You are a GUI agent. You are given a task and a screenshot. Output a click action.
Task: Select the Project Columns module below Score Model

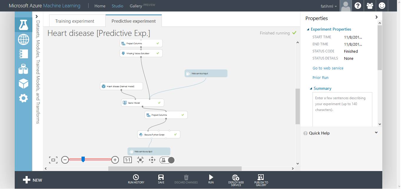166,115
